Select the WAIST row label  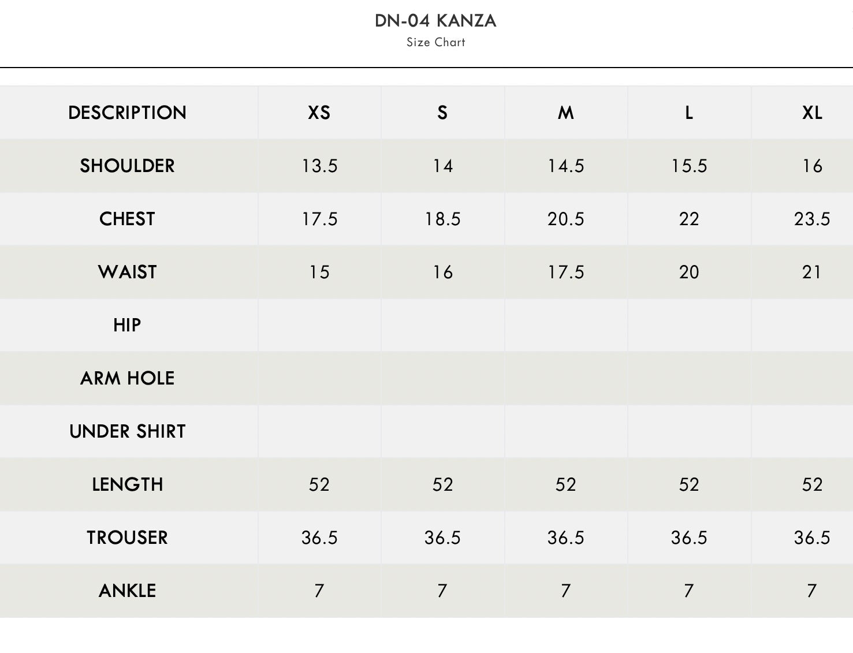(127, 272)
